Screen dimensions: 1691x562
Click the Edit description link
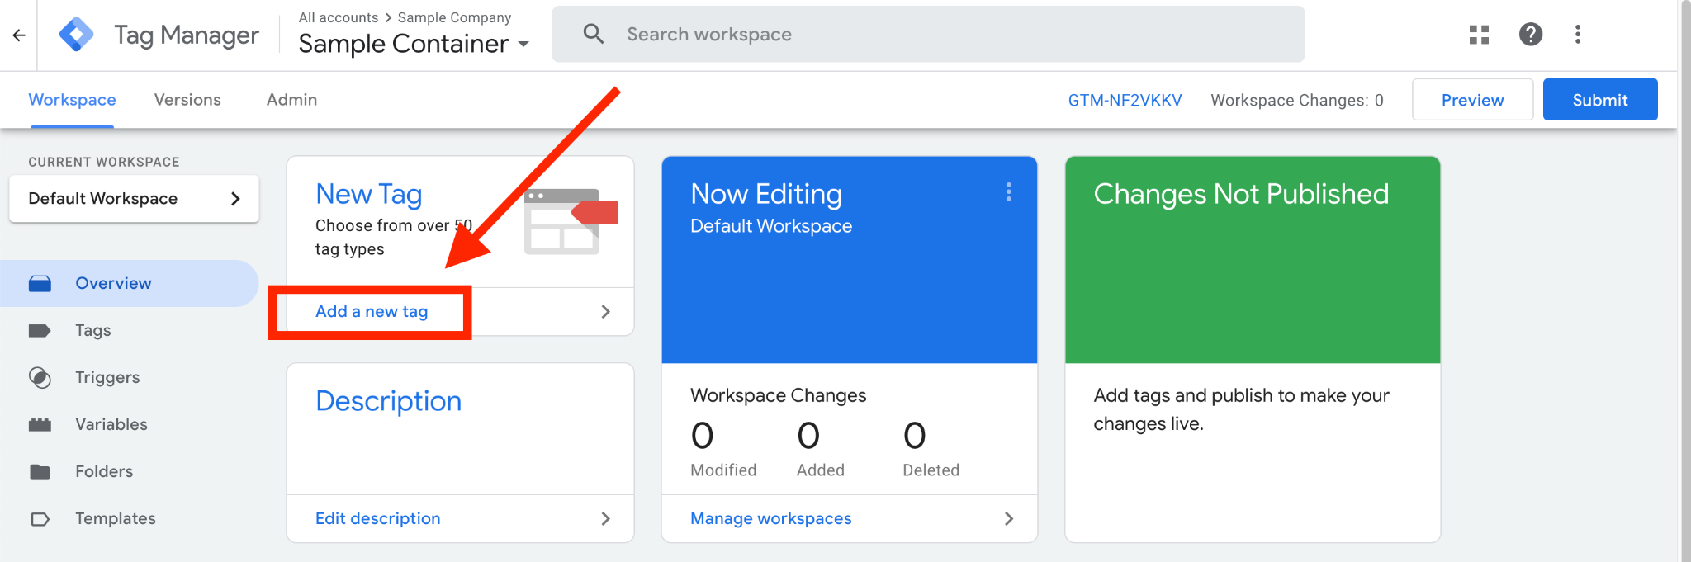point(378,519)
